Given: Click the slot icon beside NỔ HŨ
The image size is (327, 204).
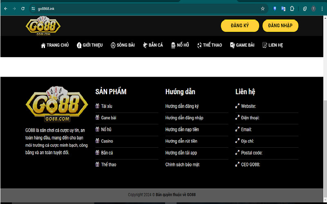Looking at the screenshot, I should 173,45.
